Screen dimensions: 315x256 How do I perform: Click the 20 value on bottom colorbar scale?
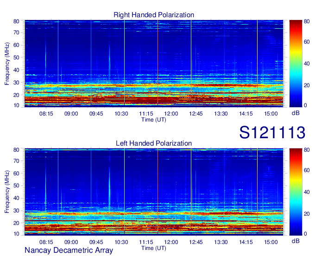click(307, 214)
